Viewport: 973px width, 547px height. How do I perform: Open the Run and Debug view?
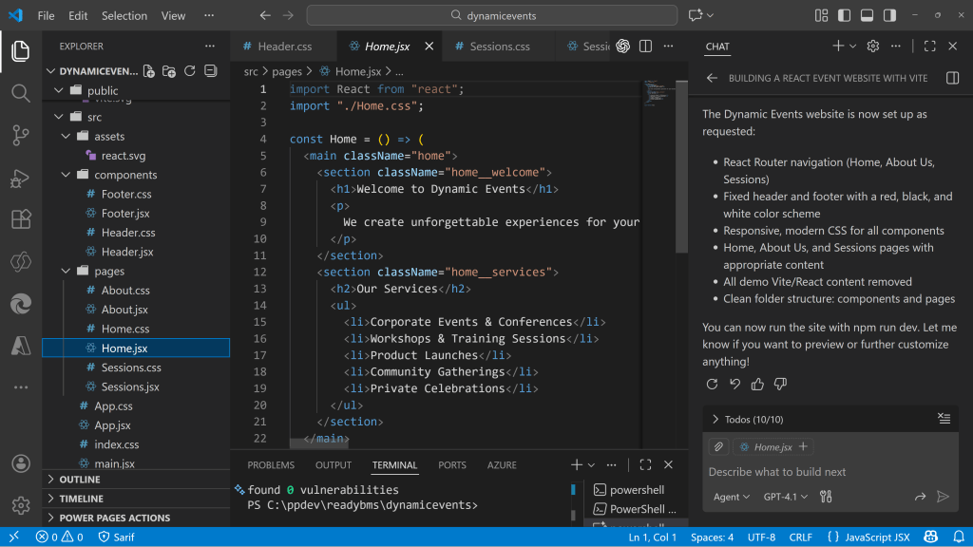pos(20,178)
